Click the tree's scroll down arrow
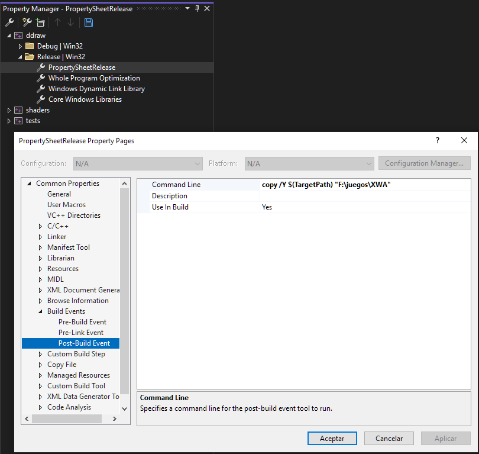Image resolution: width=479 pixels, height=454 pixels. click(x=124, y=409)
